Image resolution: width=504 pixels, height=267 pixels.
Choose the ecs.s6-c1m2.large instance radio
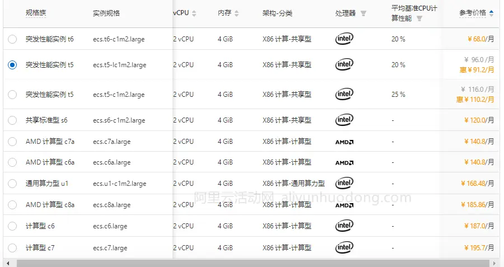12,120
